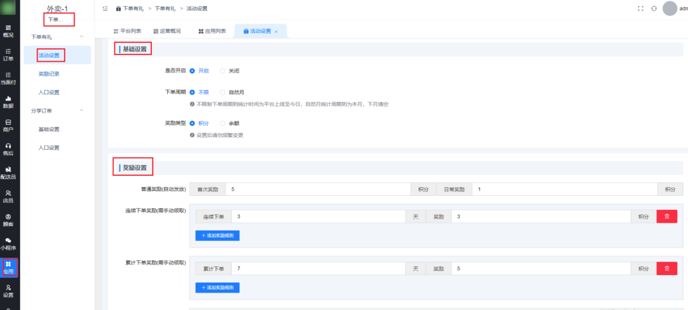Edit the 累计下单 days field
Image resolution: width=688 pixels, height=310 pixels.
pyautogui.click(x=318, y=268)
